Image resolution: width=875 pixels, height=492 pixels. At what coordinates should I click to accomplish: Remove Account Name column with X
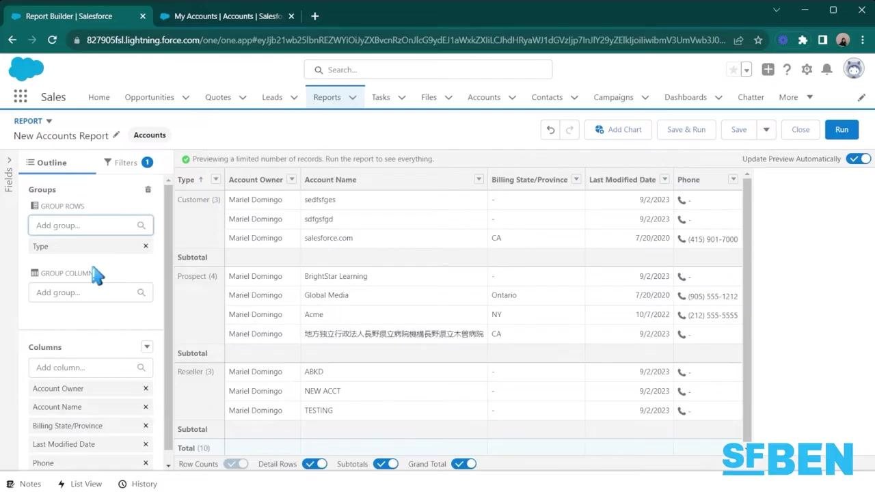pyautogui.click(x=146, y=407)
